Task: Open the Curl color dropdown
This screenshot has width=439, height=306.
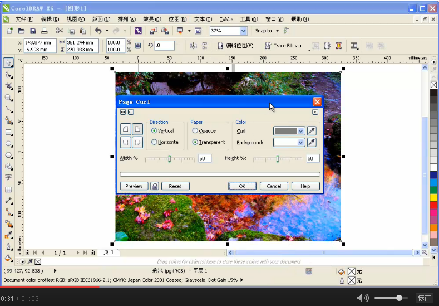Action: point(300,131)
